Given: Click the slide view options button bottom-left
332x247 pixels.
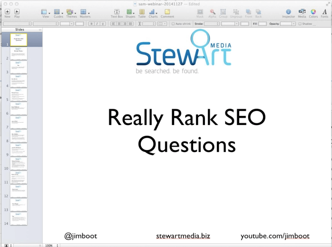Looking at the screenshot, I should 8,245.
